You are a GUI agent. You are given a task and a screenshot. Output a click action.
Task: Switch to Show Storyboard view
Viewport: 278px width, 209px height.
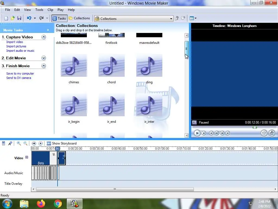(x=62, y=143)
